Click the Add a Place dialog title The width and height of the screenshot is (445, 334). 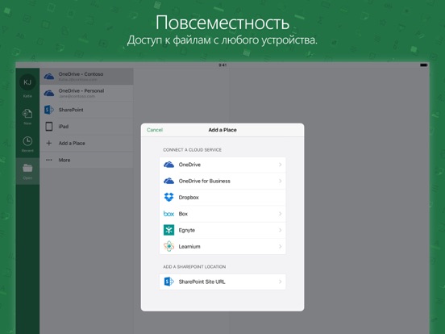[222, 130]
